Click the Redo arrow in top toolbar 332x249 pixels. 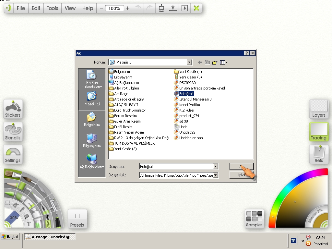point(149,8)
